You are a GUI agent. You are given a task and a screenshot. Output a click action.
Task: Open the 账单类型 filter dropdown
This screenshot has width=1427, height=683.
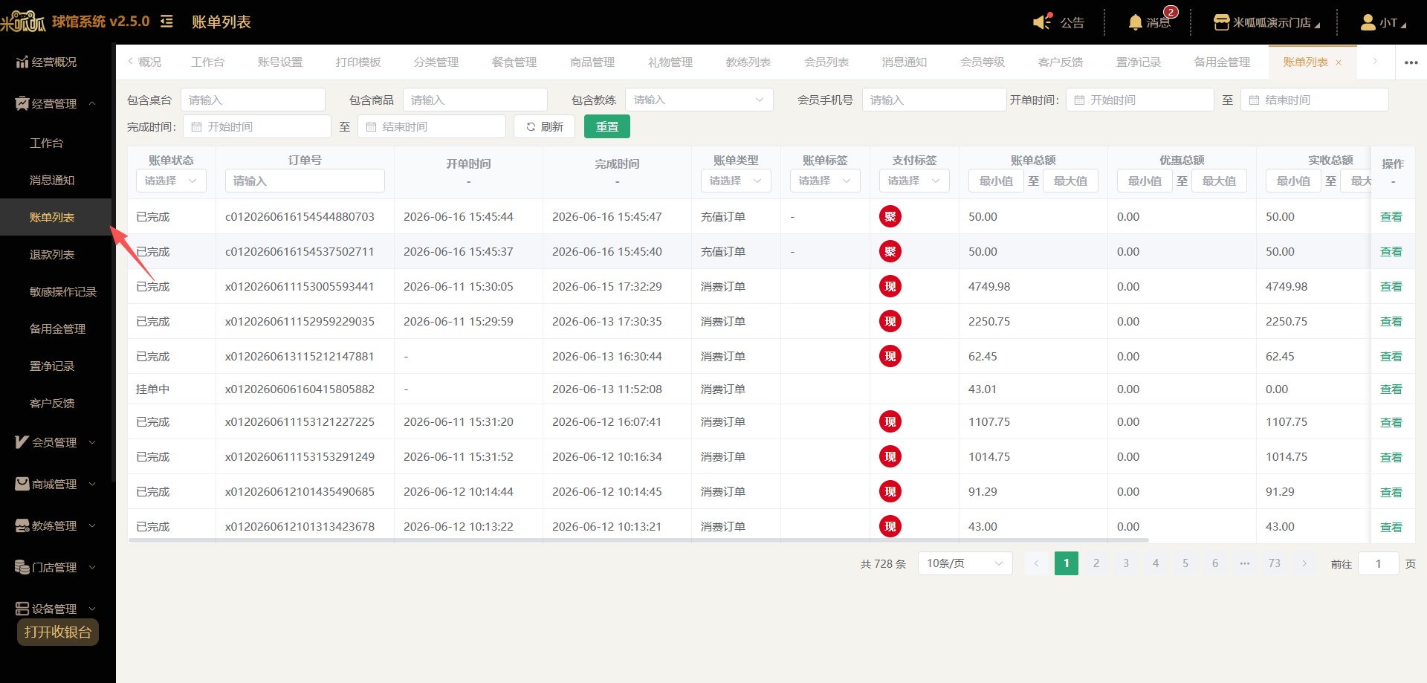tap(736, 181)
